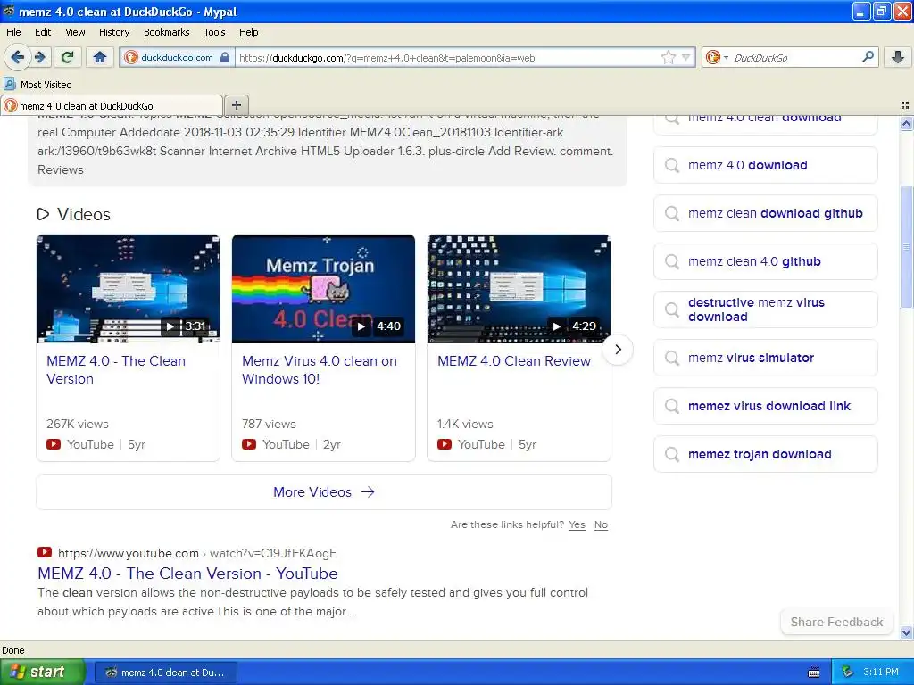Click the scrollbar down arrow
The width and height of the screenshot is (914, 685).
(906, 632)
